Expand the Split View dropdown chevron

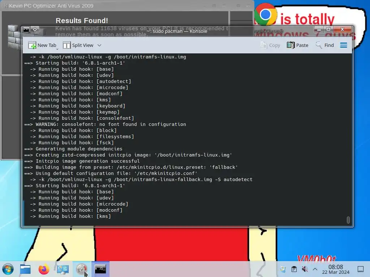pyautogui.click(x=99, y=45)
